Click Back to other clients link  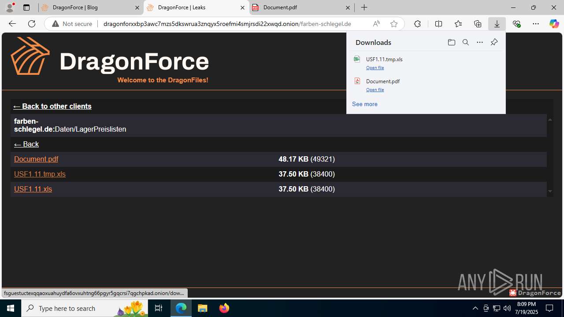click(52, 106)
